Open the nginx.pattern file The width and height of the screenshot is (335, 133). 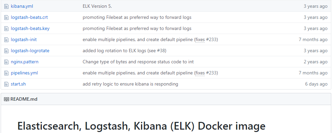25,62
